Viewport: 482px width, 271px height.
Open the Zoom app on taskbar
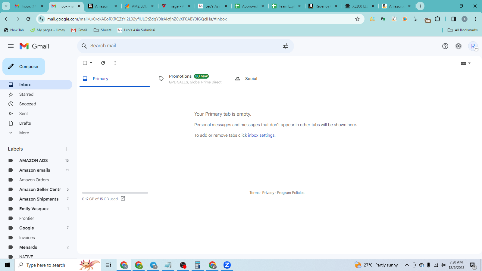[227, 265]
